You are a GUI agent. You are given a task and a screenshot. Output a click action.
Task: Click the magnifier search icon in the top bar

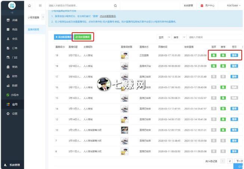coord(115,6)
